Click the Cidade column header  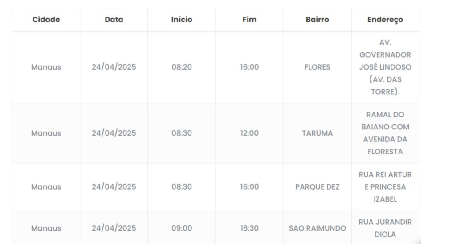pos(46,20)
